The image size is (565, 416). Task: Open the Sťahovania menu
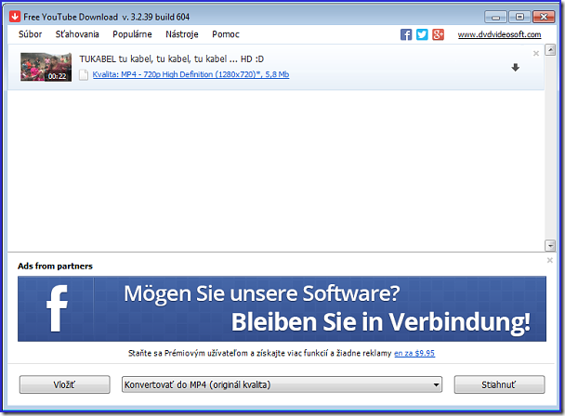[x=77, y=34]
